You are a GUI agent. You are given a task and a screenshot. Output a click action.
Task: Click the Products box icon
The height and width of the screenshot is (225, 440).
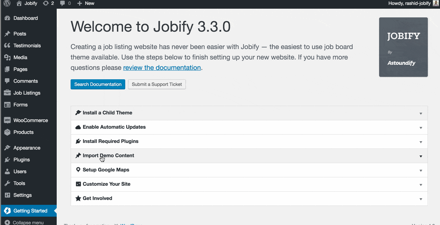coord(7,132)
